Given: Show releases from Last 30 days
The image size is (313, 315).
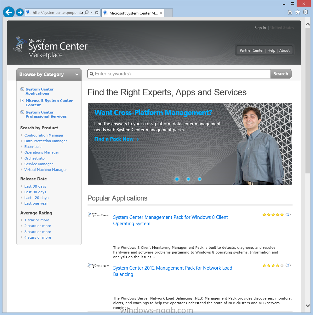Looking at the screenshot, I should (35, 186).
